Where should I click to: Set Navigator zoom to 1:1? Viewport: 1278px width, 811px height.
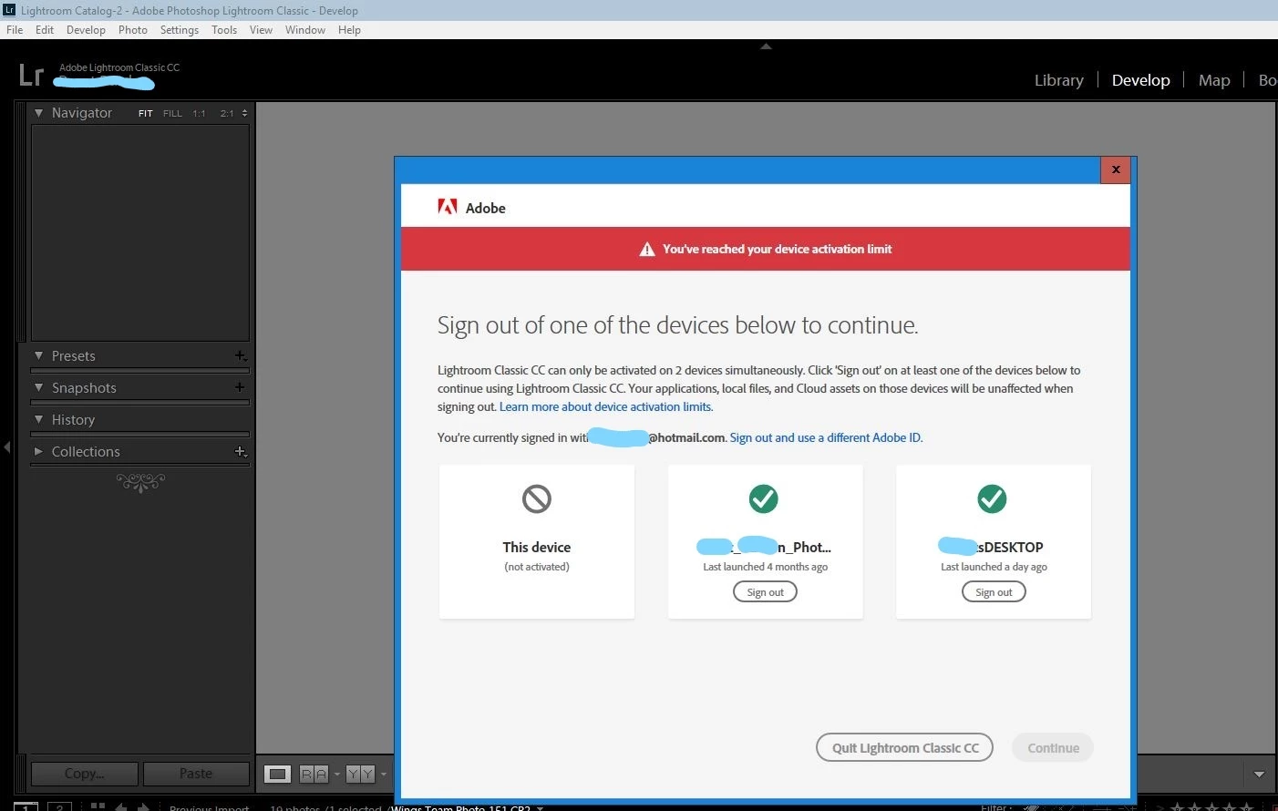tap(199, 113)
